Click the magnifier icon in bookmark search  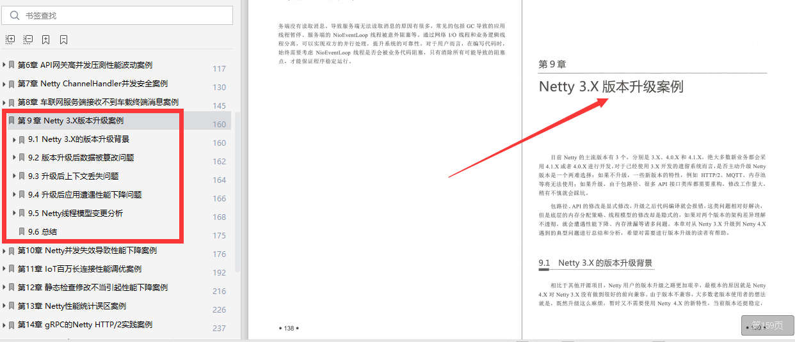(15, 15)
